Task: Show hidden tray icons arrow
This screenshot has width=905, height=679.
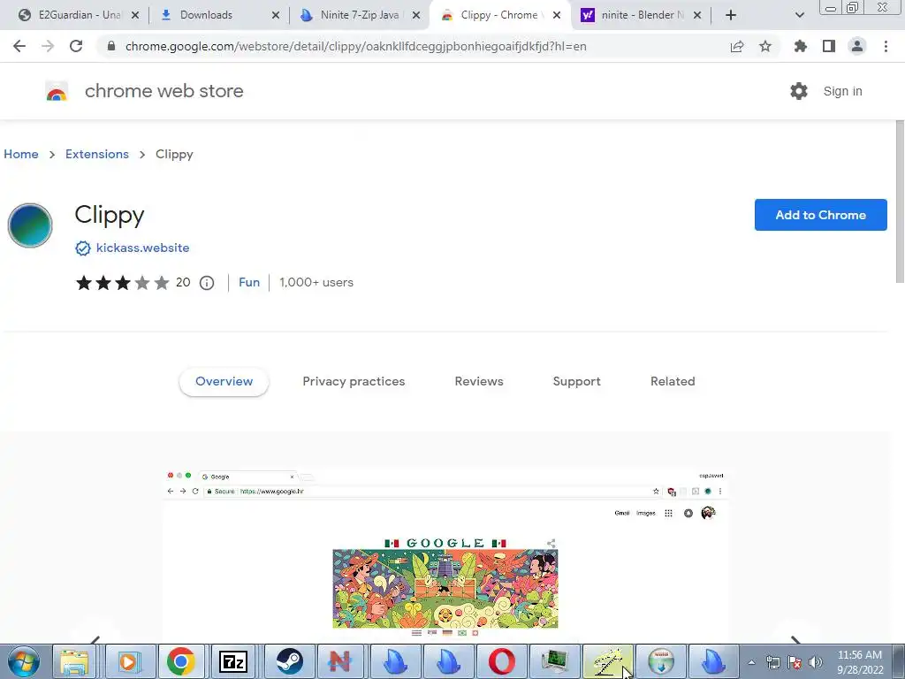Action: click(x=751, y=662)
